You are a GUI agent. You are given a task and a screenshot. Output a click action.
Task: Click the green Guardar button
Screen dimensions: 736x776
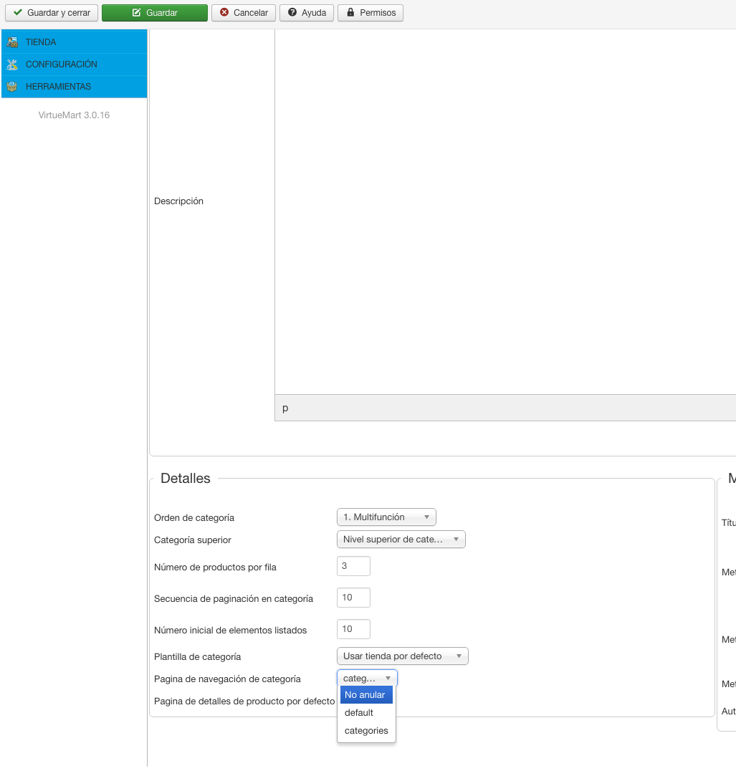pyautogui.click(x=154, y=12)
